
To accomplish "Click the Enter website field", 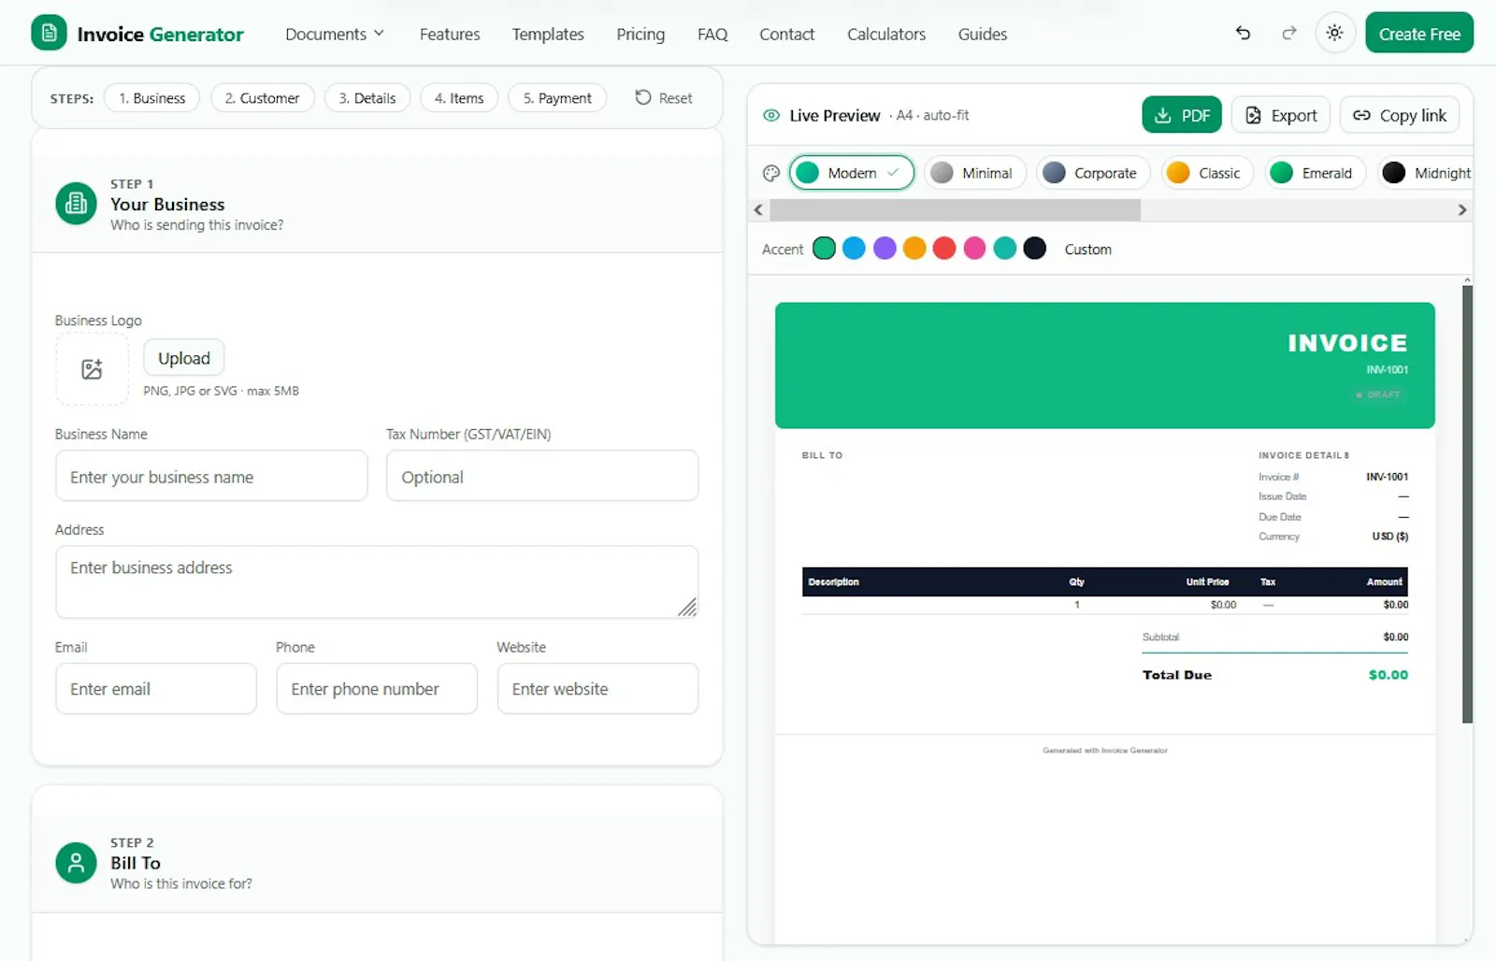I will click(x=597, y=689).
